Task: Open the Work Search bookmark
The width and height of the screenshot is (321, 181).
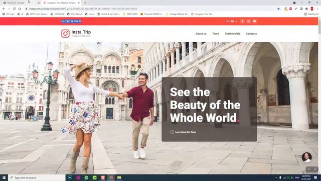Action: 75,14
